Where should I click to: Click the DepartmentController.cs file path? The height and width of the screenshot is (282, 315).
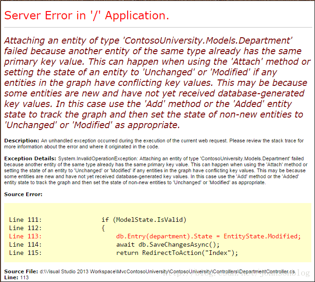(x=167, y=271)
